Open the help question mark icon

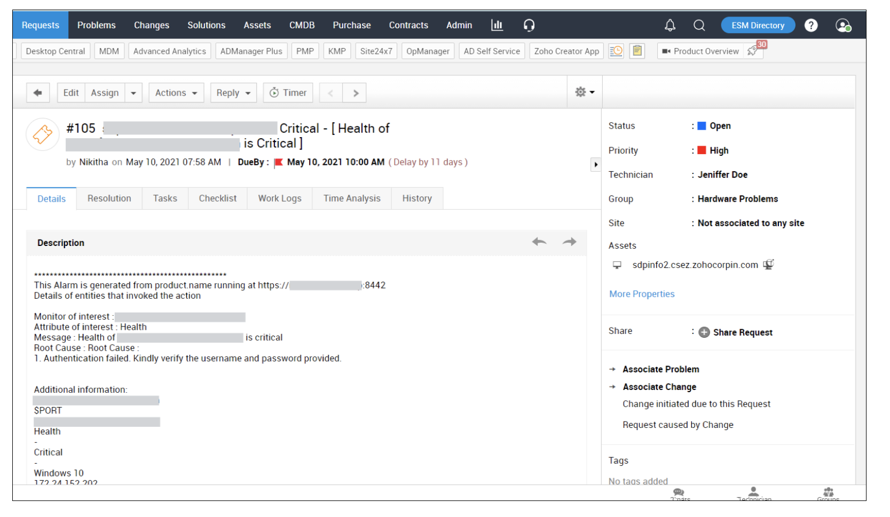[x=810, y=25]
